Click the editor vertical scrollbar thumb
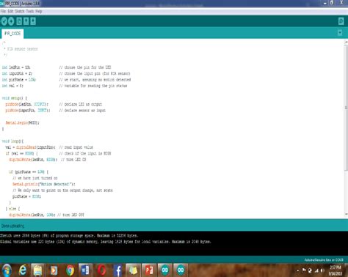 346,108
